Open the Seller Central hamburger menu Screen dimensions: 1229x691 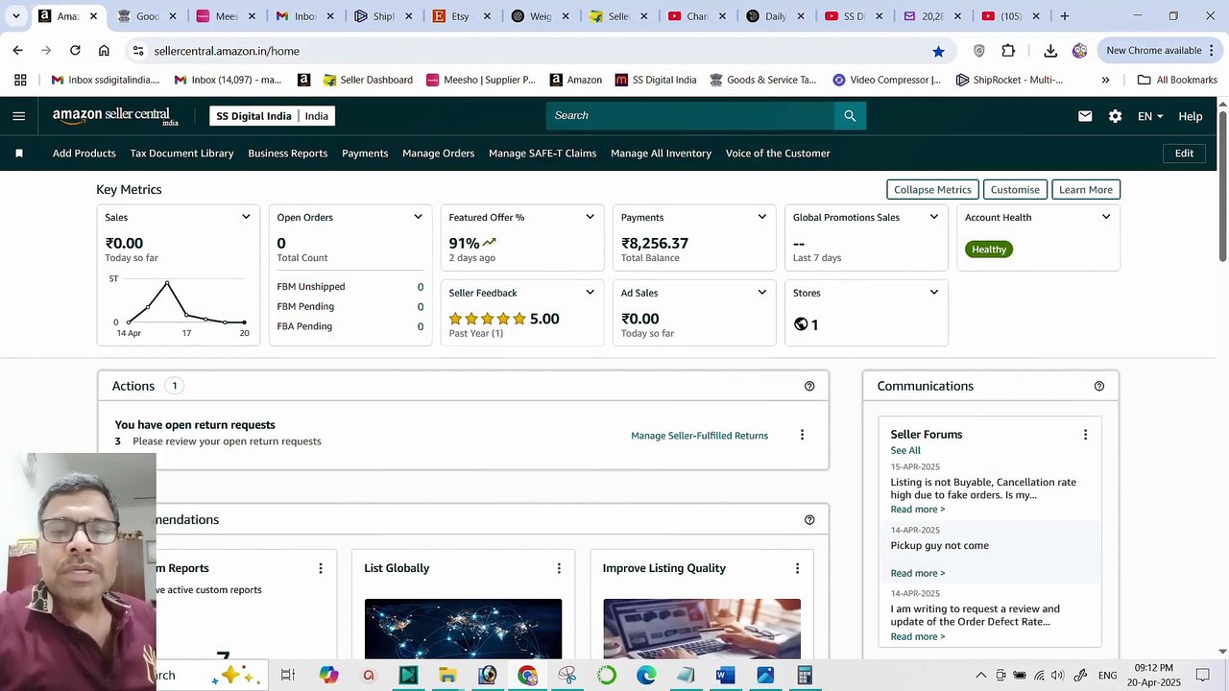19,116
